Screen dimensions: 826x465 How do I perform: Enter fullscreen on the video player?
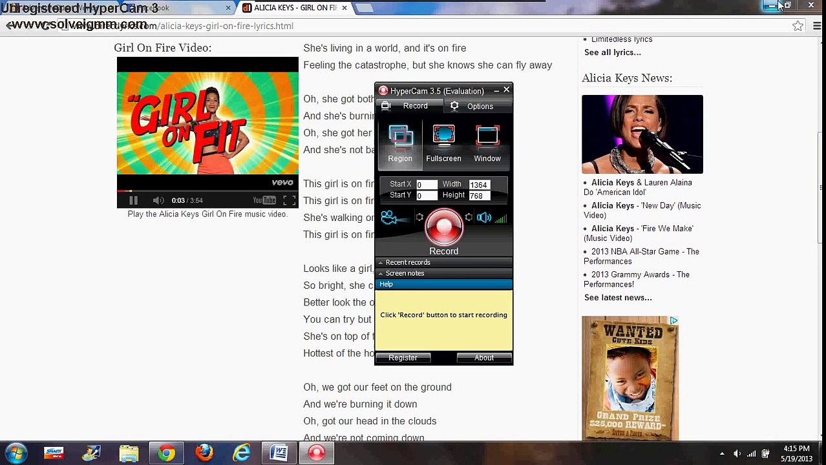[289, 200]
